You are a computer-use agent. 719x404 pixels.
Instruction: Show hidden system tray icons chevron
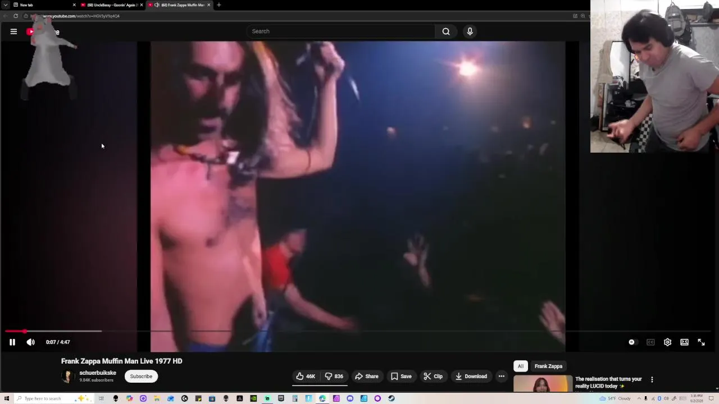pos(639,398)
